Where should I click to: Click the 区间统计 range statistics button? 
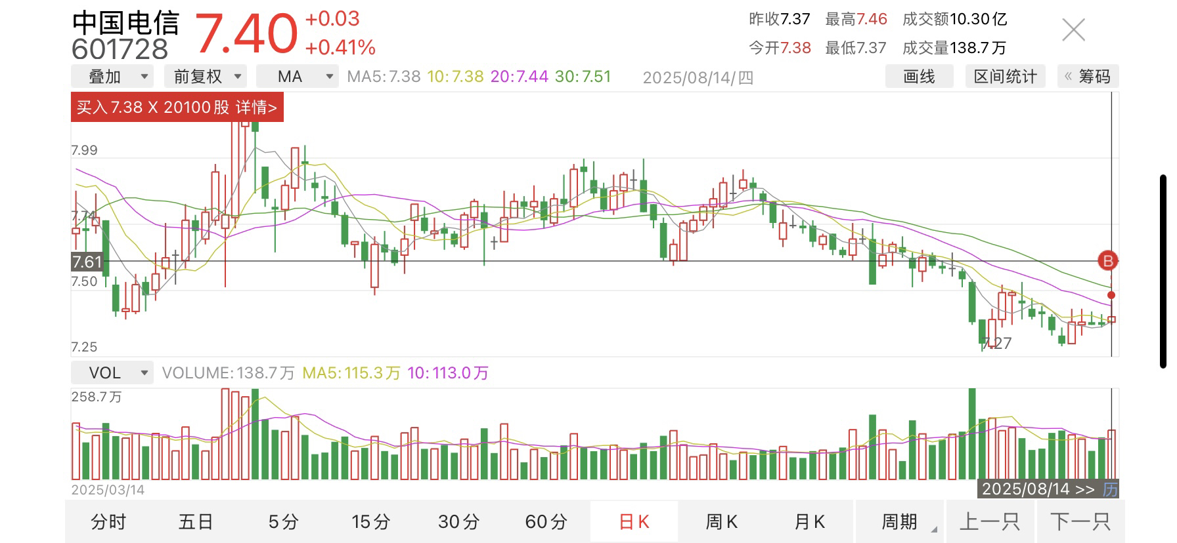[1005, 77]
